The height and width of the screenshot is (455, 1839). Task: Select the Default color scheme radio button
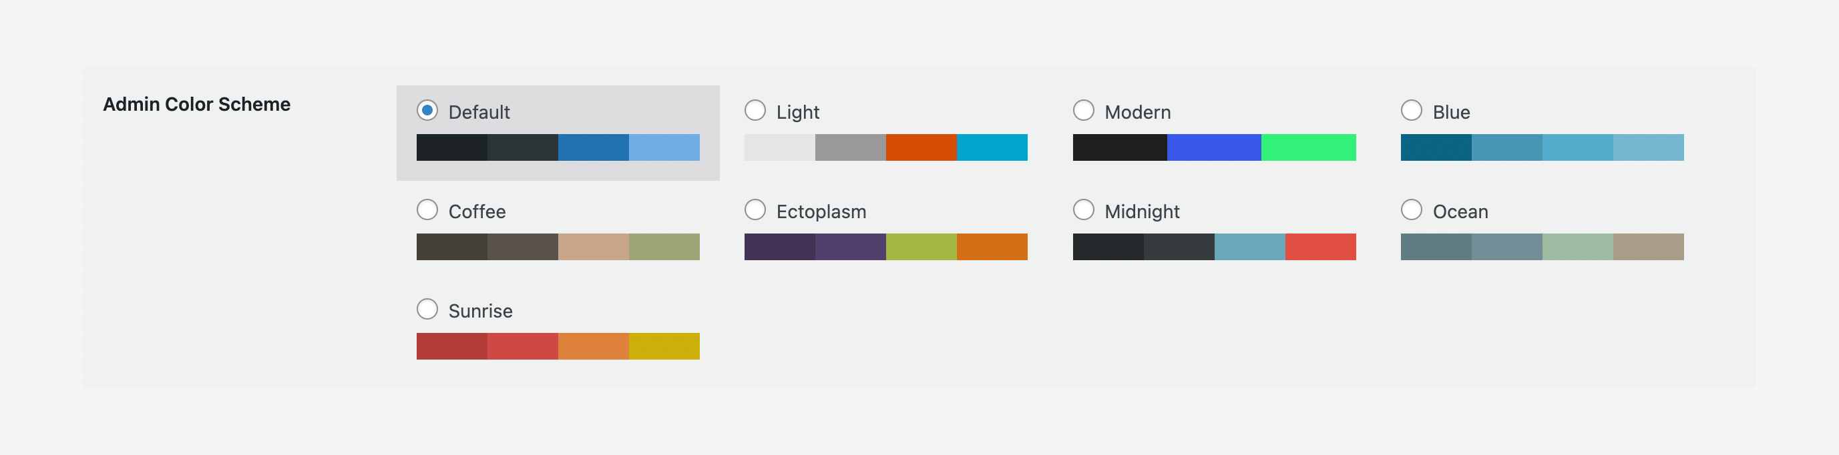[x=427, y=111]
